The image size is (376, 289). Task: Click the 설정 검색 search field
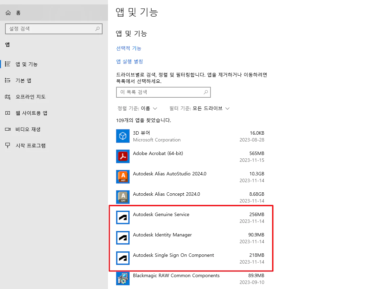pos(54,29)
